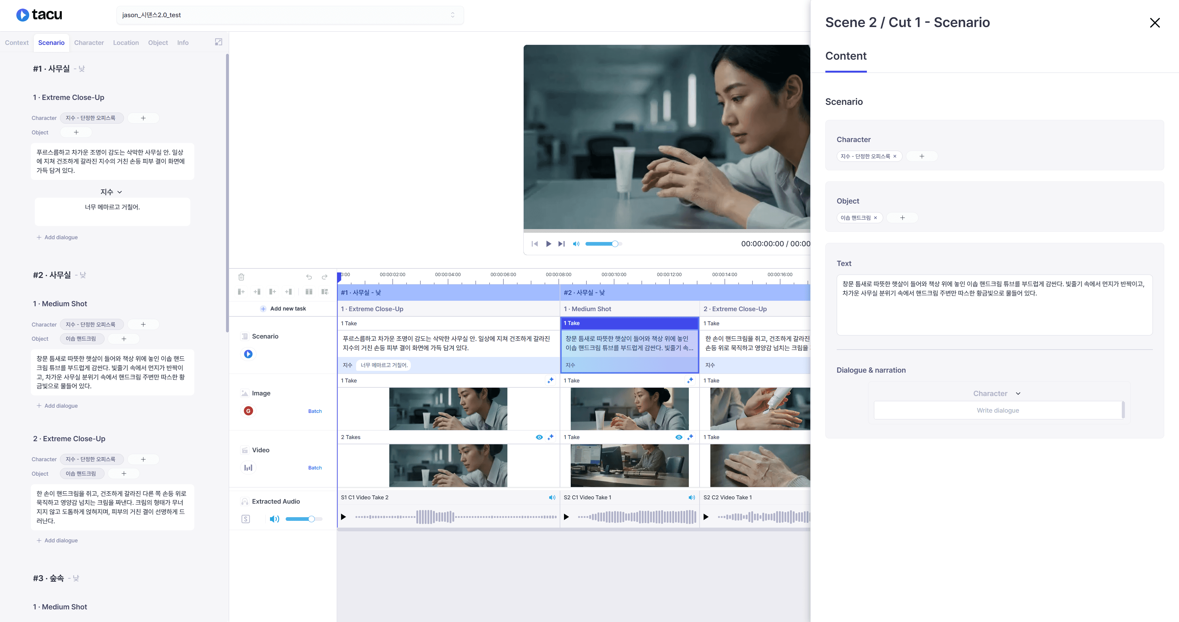Play the preview video in the player
Image resolution: width=1179 pixels, height=622 pixels.
coord(548,244)
